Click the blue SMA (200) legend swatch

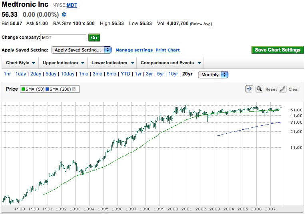[48, 89]
